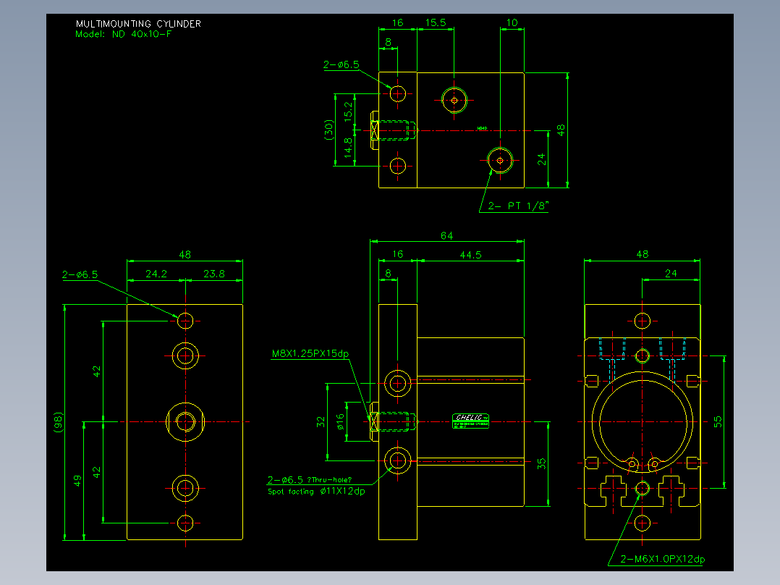This screenshot has width=780, height=585.
Task: Click the 15.5 dimension value
Action: pos(436,22)
